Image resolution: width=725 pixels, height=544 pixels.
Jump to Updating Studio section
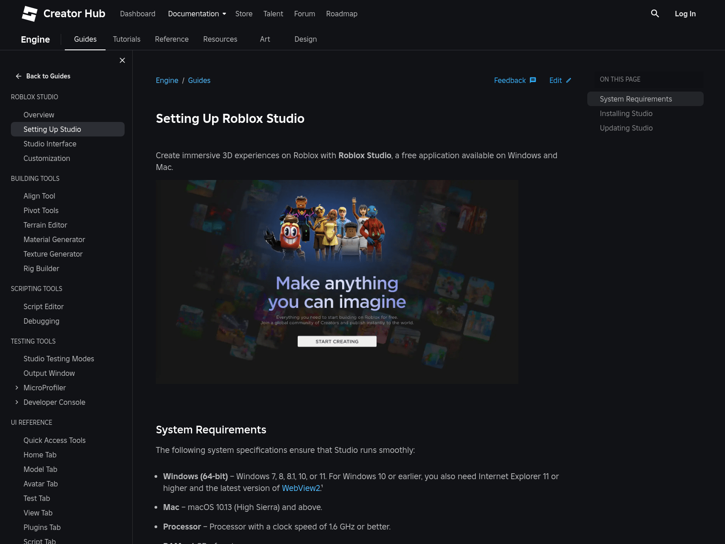pyautogui.click(x=626, y=128)
